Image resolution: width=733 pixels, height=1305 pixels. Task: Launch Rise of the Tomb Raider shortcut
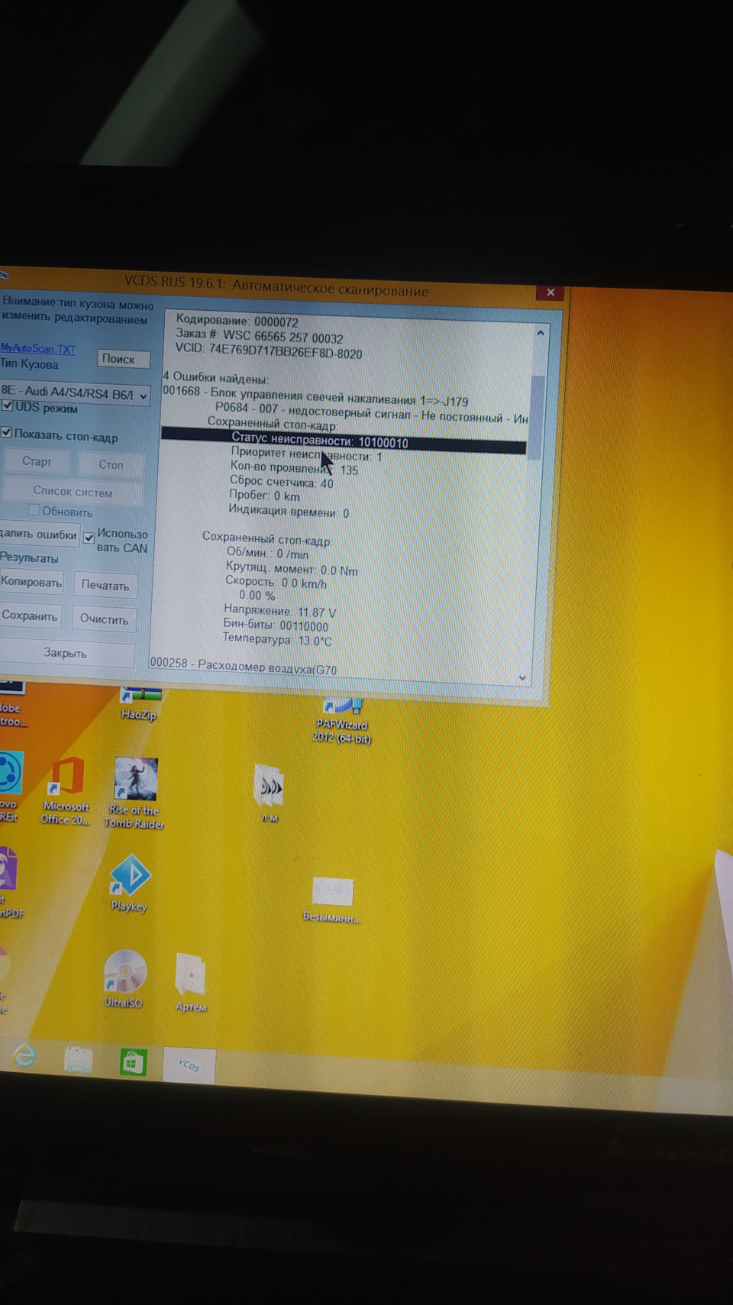(x=135, y=793)
